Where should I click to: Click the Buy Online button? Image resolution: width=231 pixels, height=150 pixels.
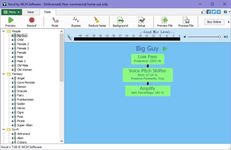click(x=214, y=22)
